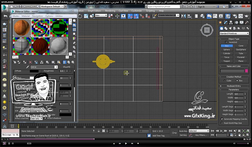Enable the AutoGrid checkbox
This screenshot has width=252, height=147.
coord(226,42)
